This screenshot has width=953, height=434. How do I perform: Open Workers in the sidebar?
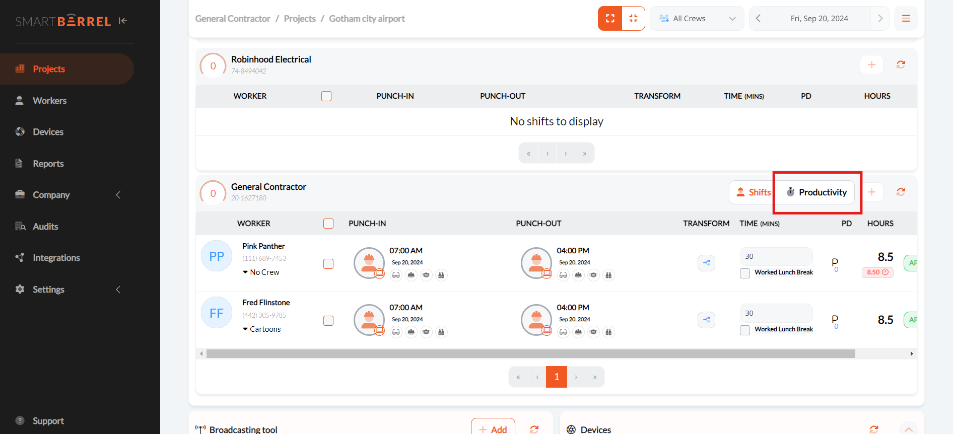tap(49, 101)
